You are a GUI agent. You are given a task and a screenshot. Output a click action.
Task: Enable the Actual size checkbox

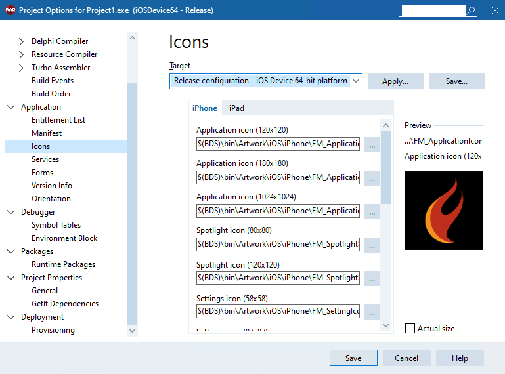point(410,329)
